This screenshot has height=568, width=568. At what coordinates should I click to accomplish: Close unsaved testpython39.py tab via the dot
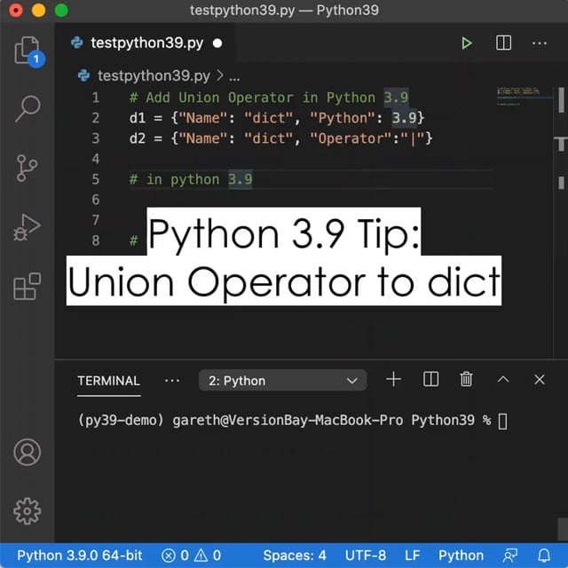pyautogui.click(x=217, y=43)
